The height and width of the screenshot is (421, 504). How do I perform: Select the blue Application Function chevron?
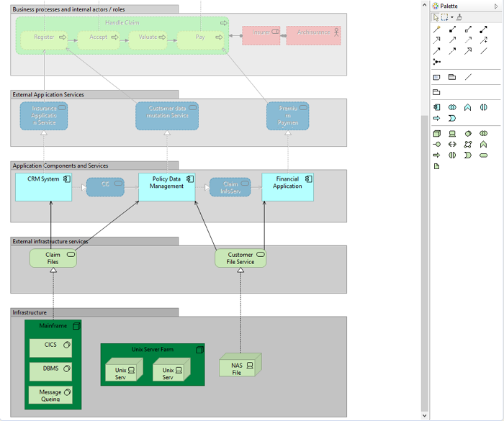click(x=468, y=107)
